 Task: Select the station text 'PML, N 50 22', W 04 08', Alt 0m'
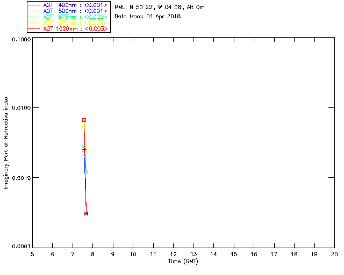[x=160, y=8]
